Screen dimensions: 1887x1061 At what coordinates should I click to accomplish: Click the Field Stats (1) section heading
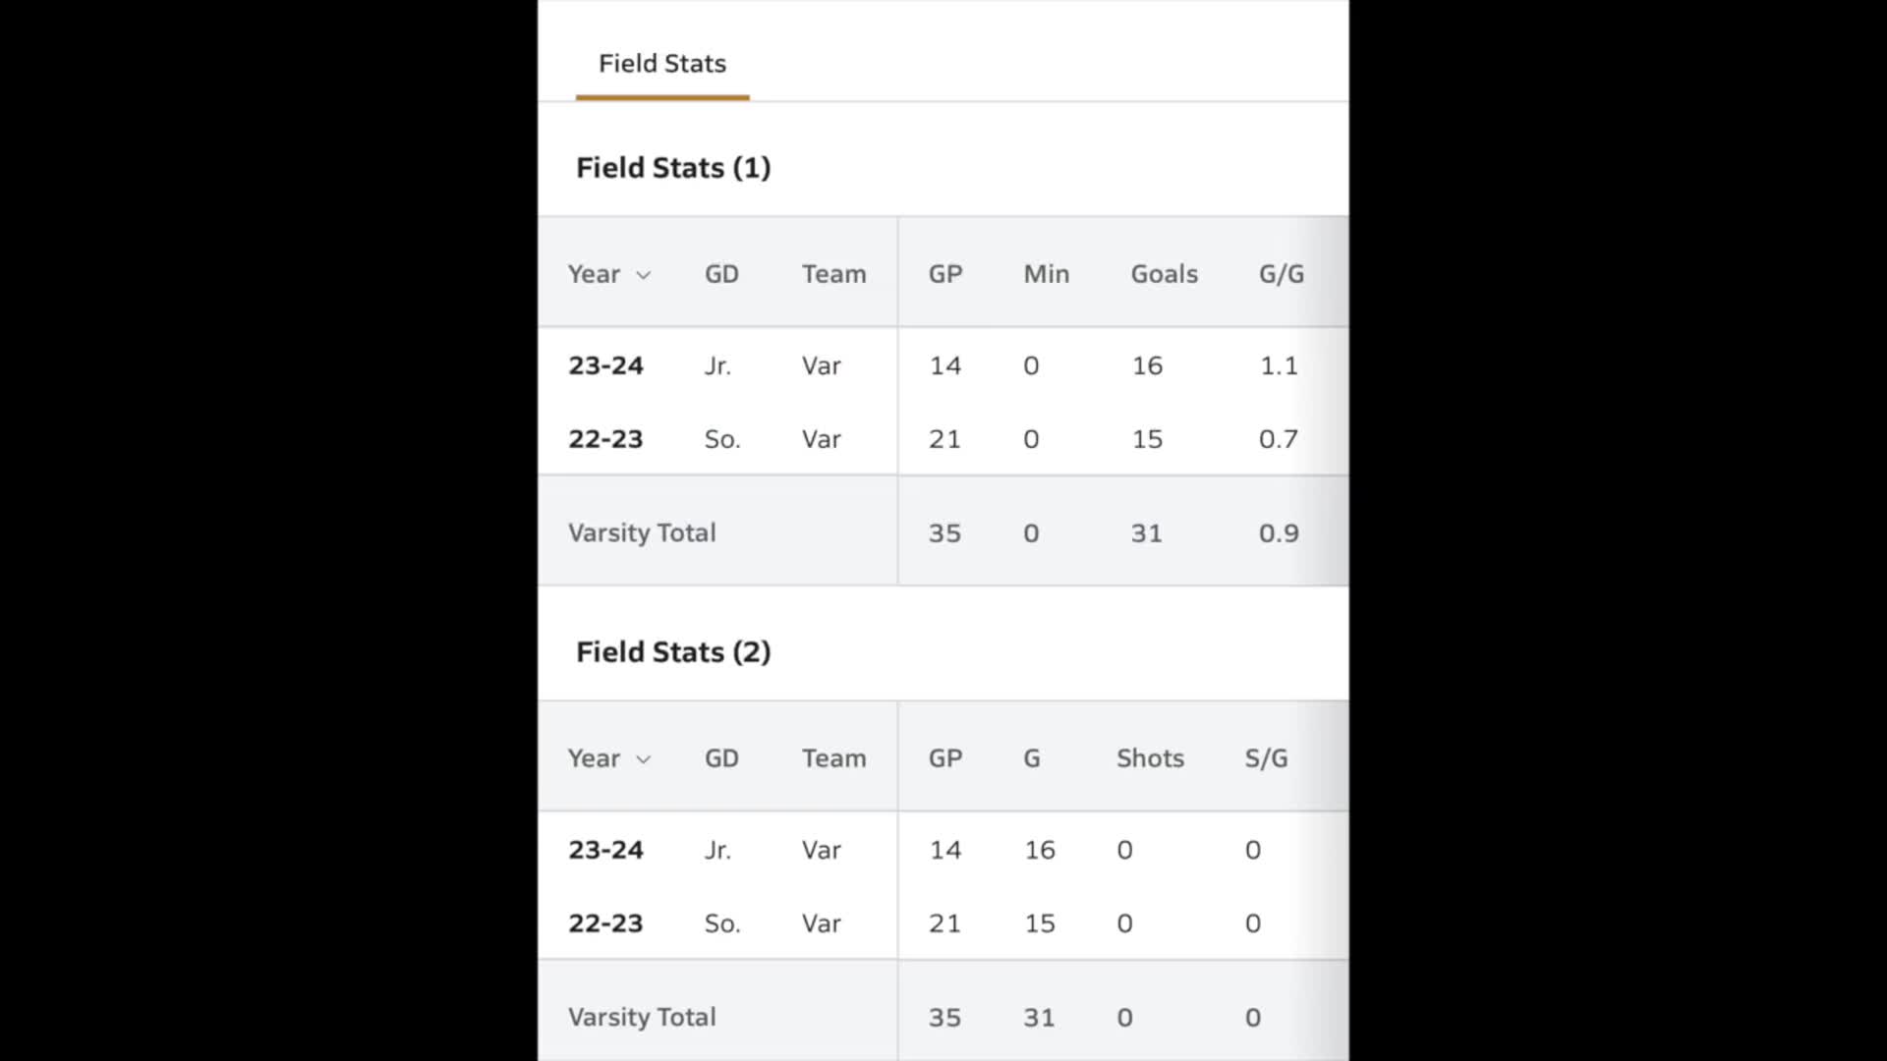pyautogui.click(x=673, y=168)
